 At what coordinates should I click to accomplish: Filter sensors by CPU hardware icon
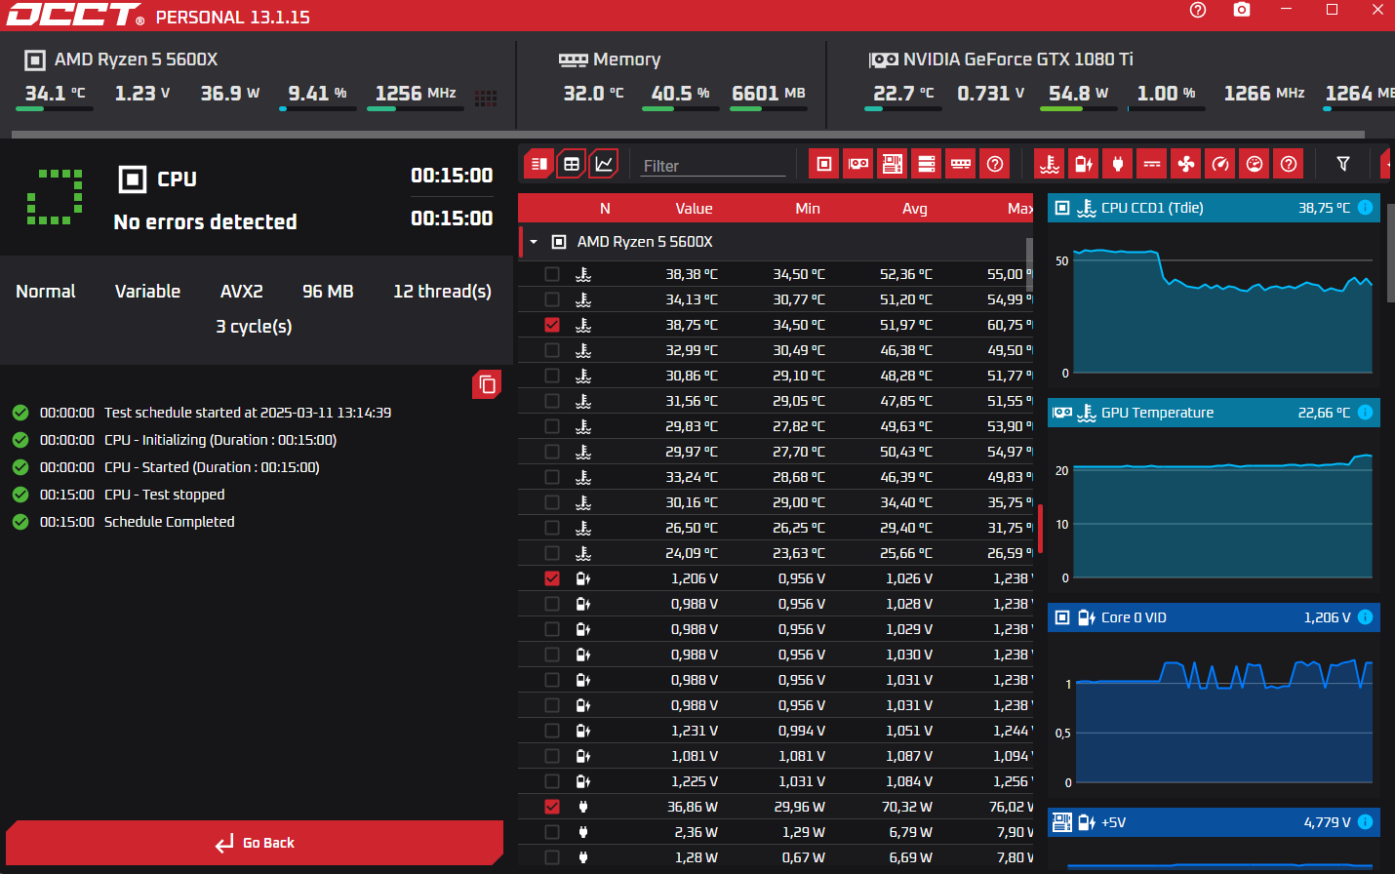tap(824, 164)
